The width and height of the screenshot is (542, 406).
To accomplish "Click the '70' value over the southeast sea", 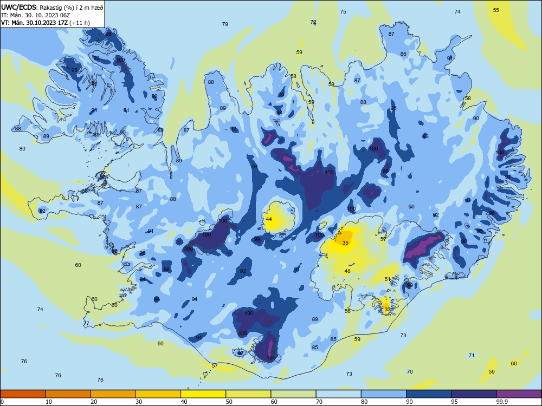I will click(410, 371).
